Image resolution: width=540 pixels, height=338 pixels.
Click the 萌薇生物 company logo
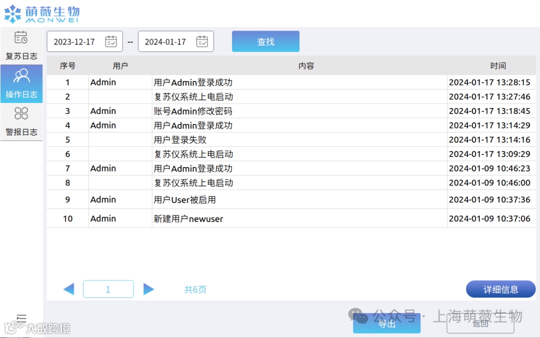tap(42, 13)
